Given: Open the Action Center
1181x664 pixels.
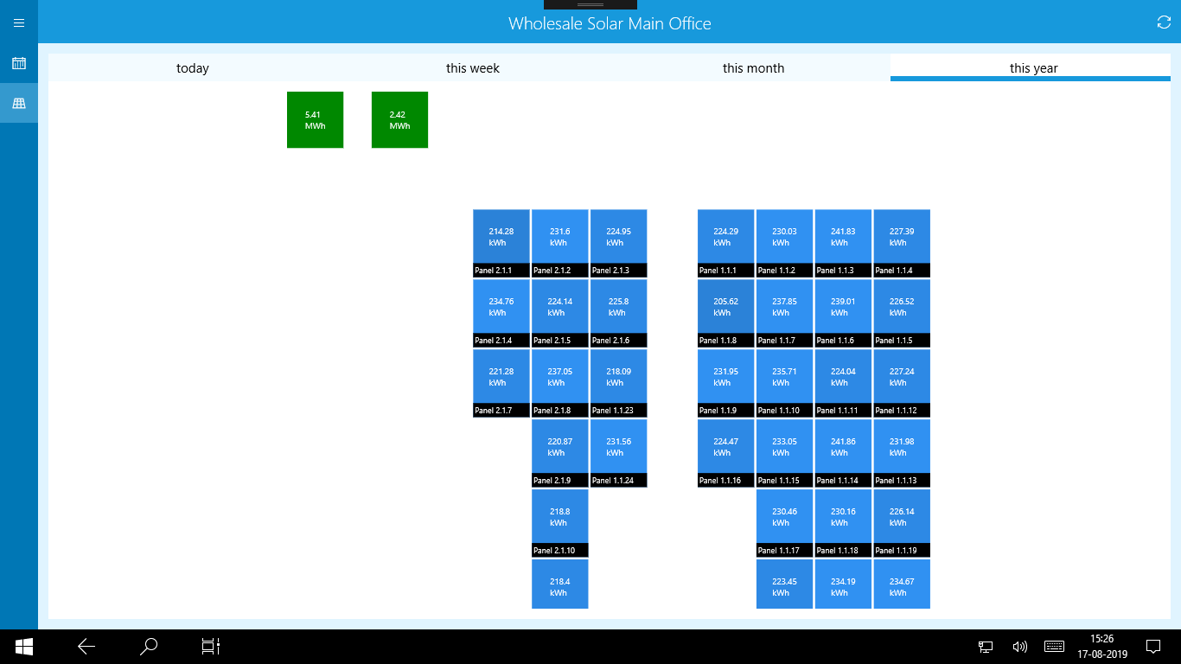Looking at the screenshot, I should point(1153,646).
